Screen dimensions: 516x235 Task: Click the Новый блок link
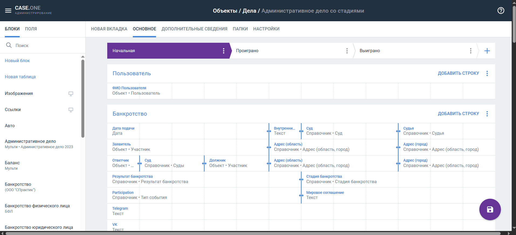click(x=17, y=61)
